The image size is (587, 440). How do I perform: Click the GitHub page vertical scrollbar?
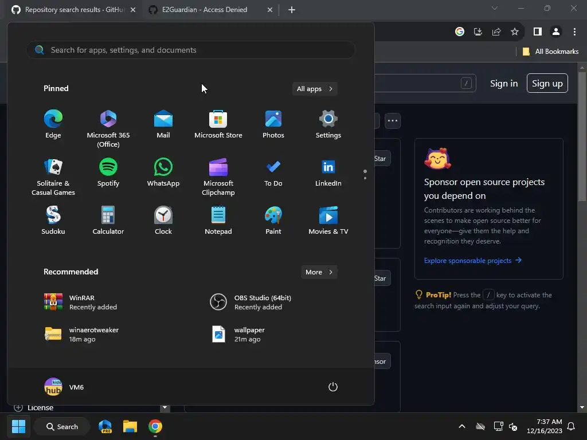[582, 137]
